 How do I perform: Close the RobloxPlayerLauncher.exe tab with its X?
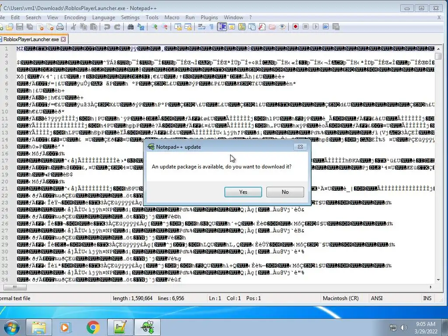[63, 39]
